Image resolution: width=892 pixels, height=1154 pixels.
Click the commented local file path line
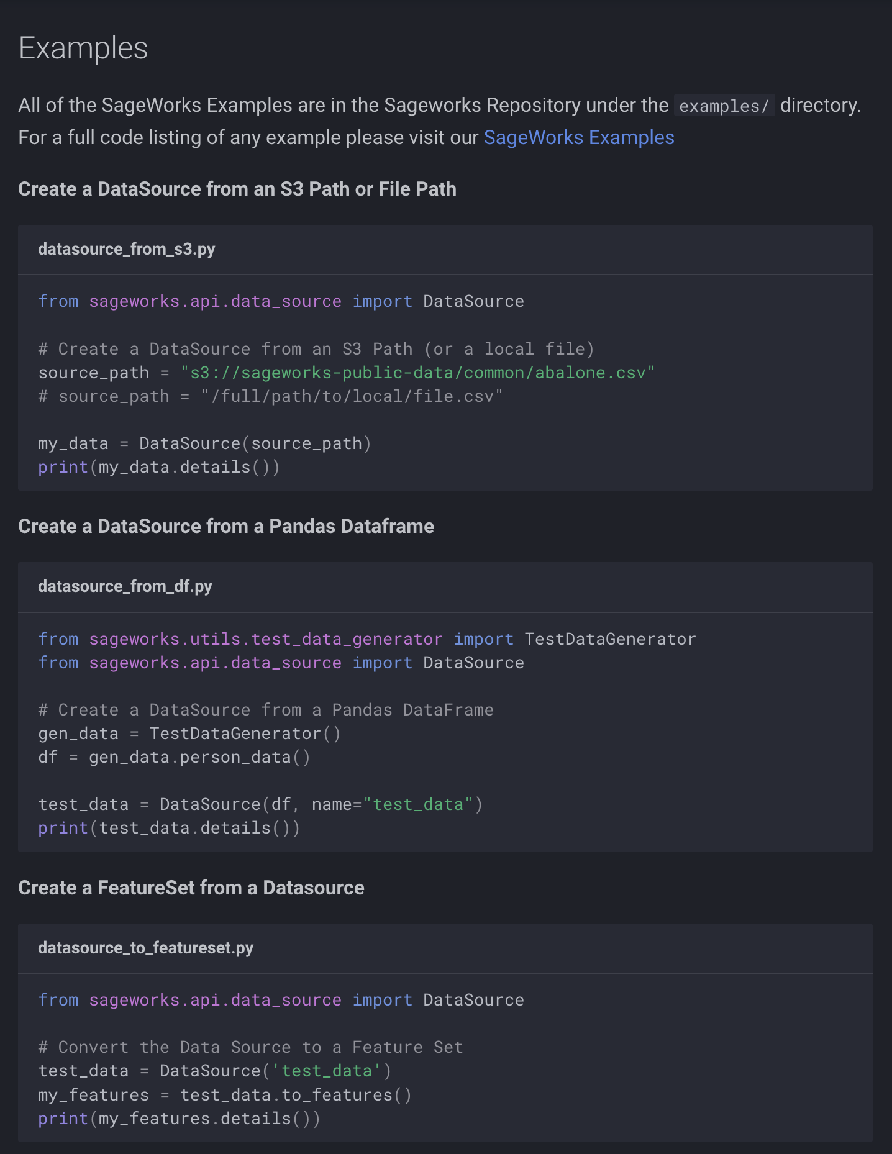click(x=270, y=396)
